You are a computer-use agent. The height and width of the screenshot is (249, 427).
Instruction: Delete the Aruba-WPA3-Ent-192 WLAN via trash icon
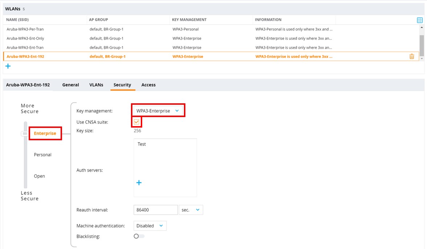[x=412, y=56]
